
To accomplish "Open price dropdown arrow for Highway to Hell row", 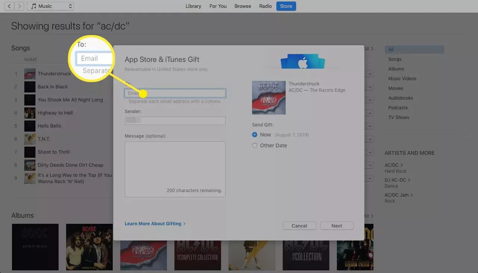I will (x=370, y=113).
